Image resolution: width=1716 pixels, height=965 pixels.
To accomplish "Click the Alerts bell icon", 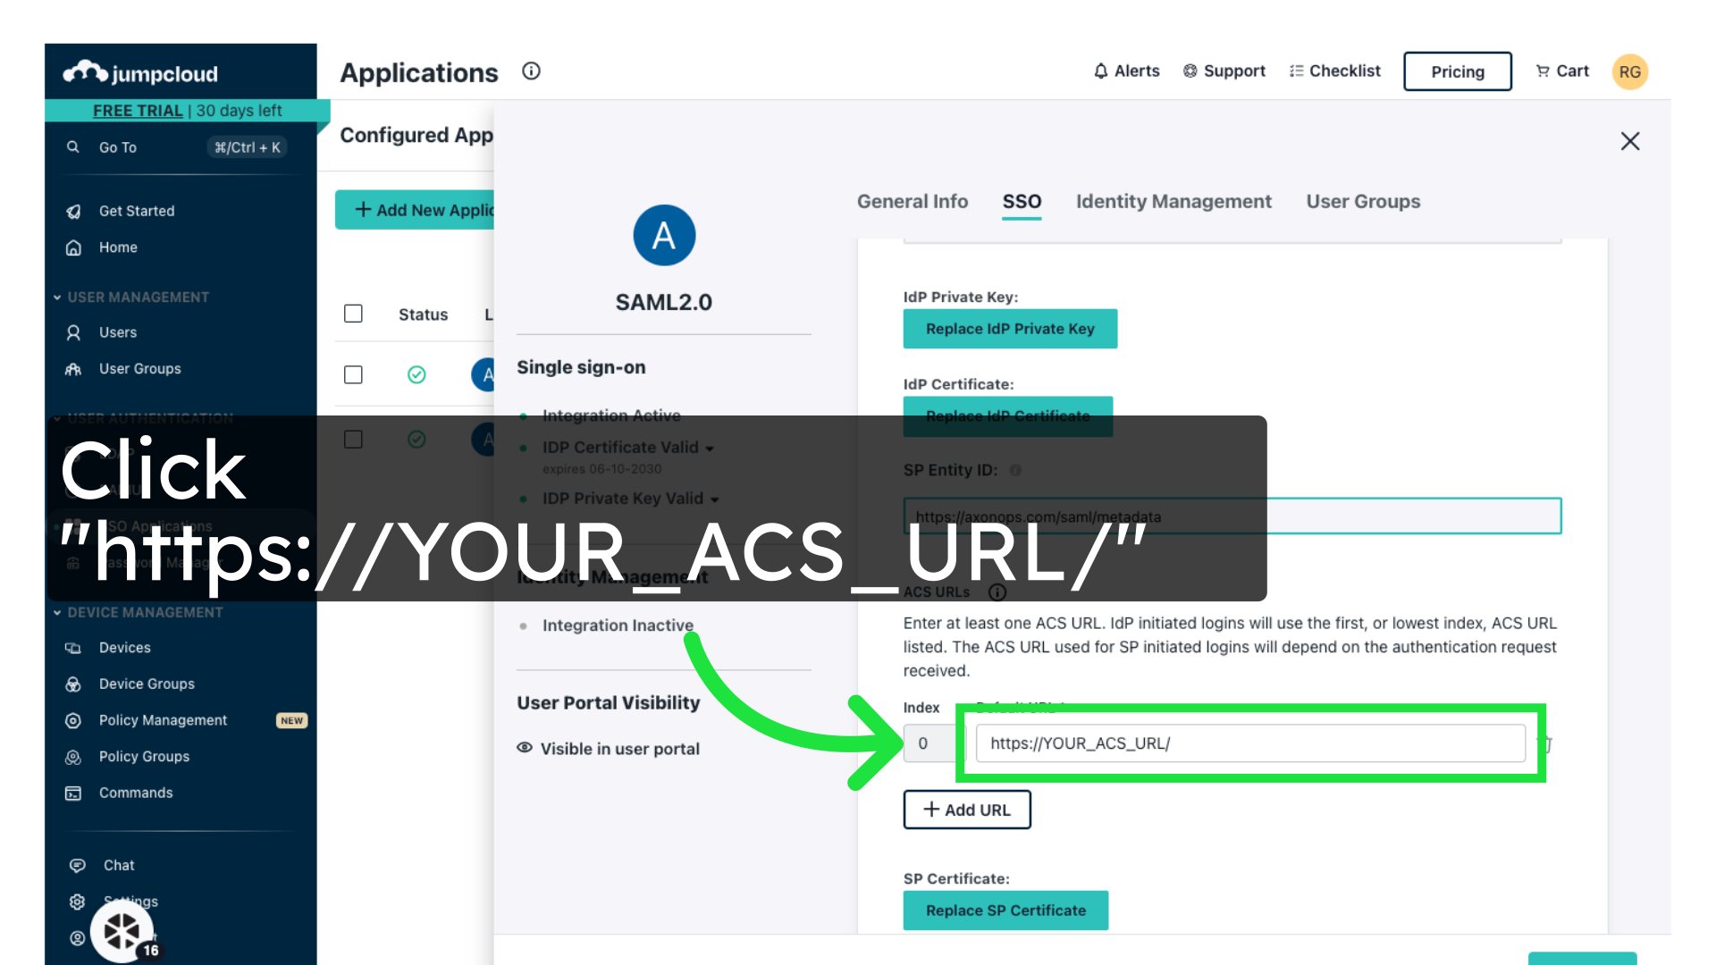I will tap(1101, 71).
